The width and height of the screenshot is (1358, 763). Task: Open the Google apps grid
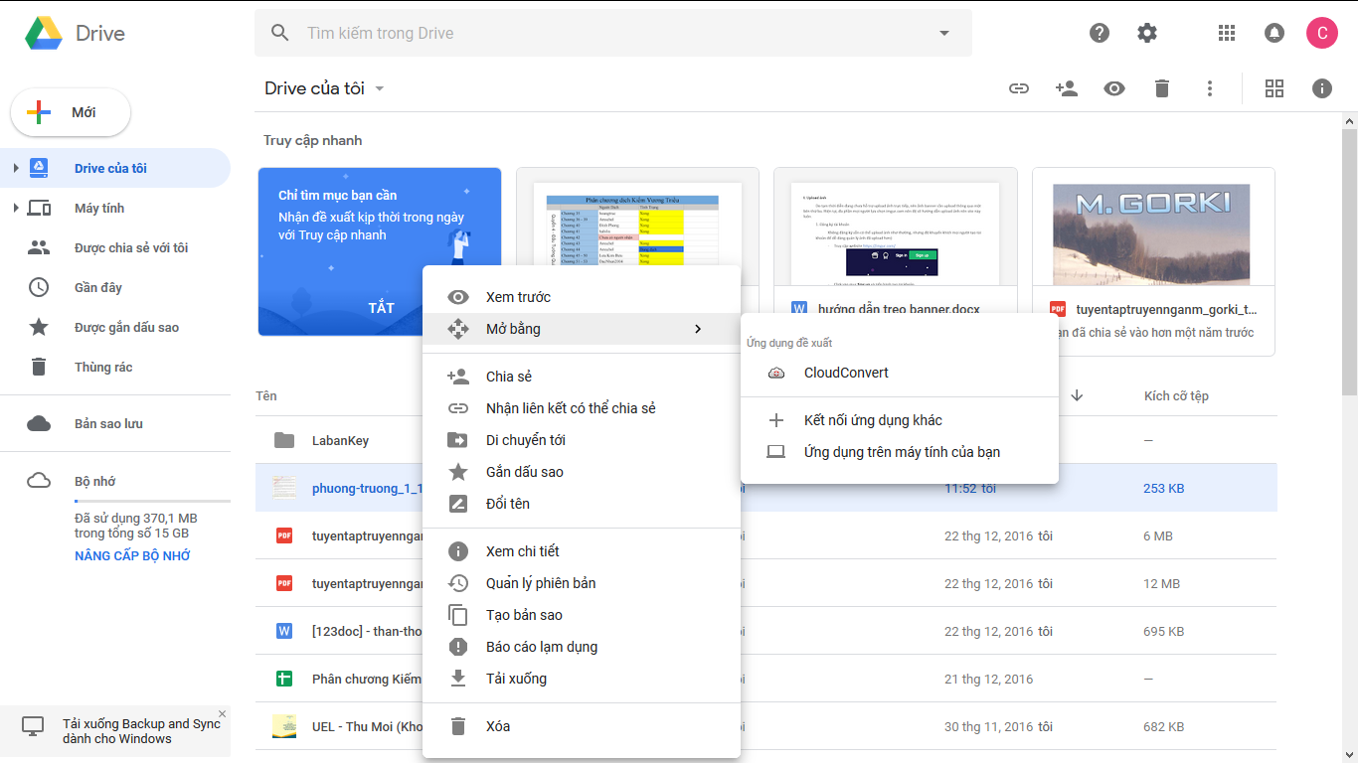[x=1226, y=33]
